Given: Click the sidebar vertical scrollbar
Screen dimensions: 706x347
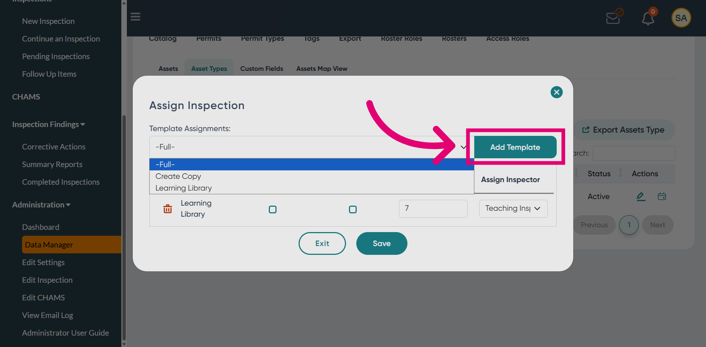Looking at the screenshot, I should coord(124,228).
